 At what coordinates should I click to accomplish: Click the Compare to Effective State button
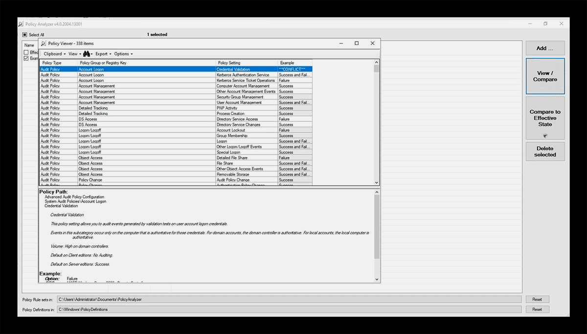click(545, 118)
